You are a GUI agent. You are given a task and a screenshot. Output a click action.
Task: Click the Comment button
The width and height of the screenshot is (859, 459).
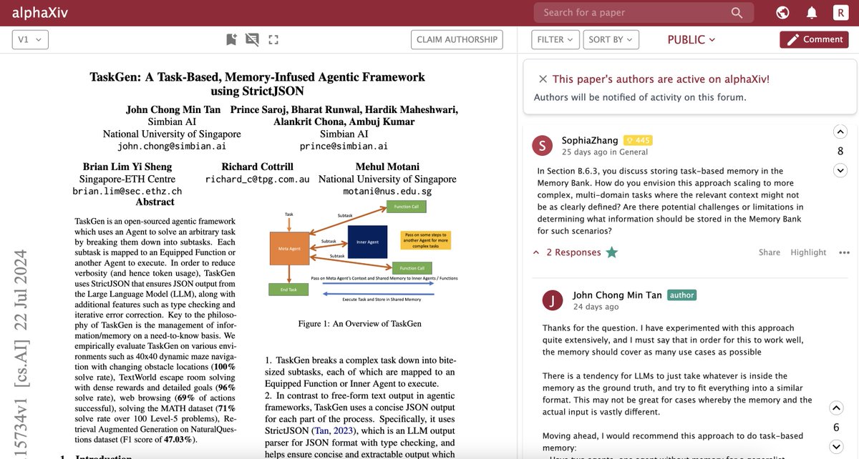pos(814,39)
